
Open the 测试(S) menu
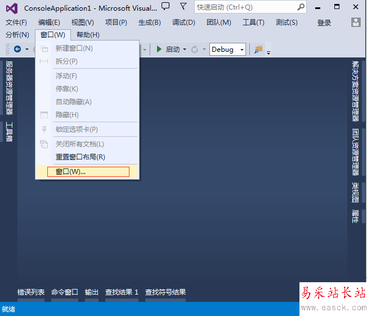[x=287, y=23]
